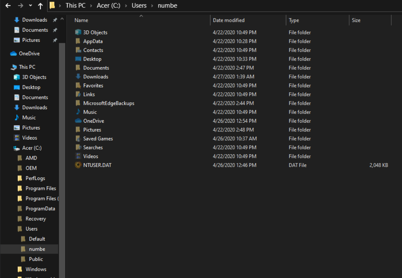This screenshot has height=278, width=402.
Task: Open the PerfLogs folder in sidebar
Action: coord(35,178)
